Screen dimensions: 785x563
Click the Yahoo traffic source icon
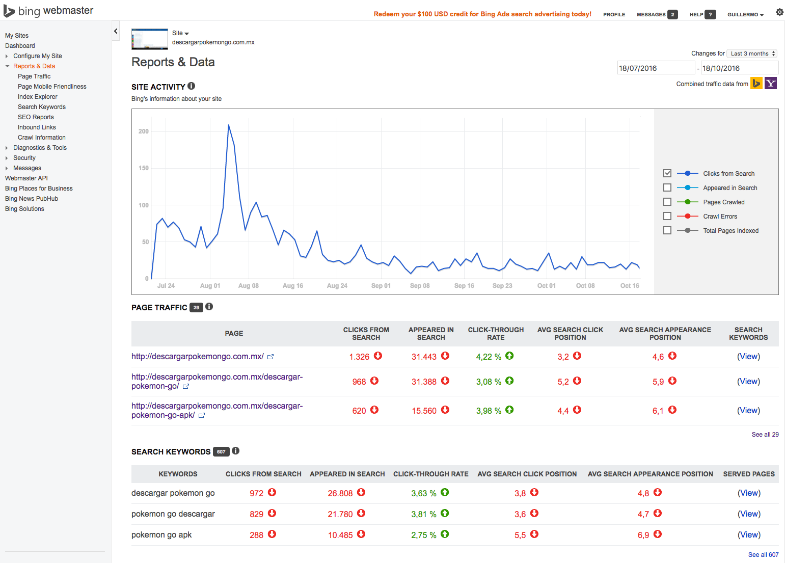[770, 83]
